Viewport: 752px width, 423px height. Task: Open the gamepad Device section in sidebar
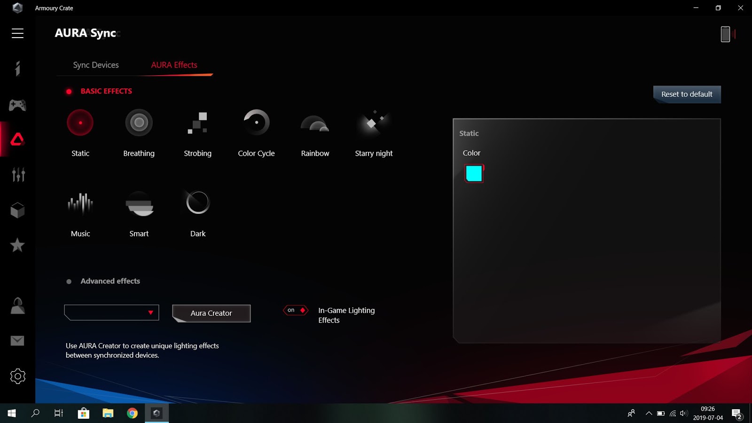(x=17, y=105)
